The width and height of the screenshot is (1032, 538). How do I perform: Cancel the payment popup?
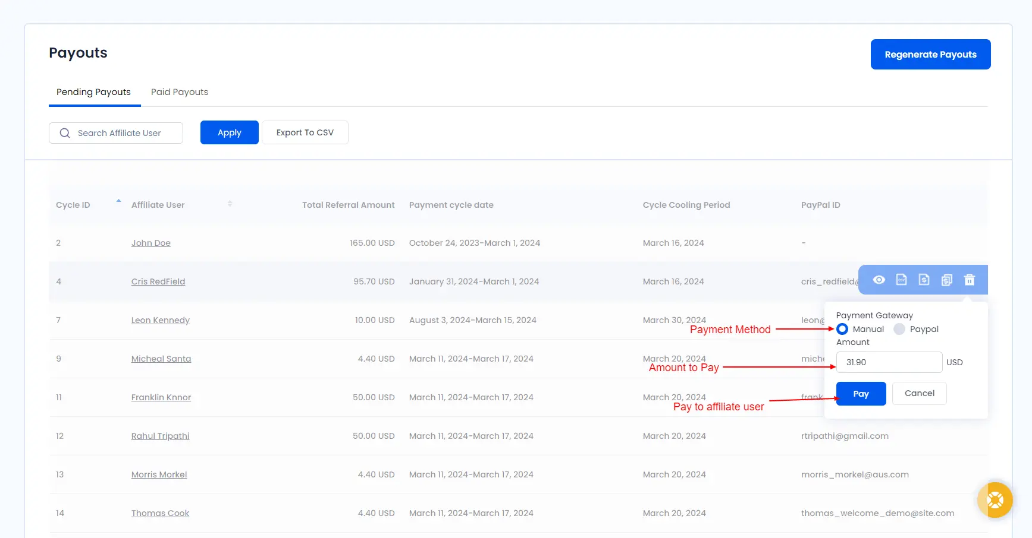(x=919, y=393)
